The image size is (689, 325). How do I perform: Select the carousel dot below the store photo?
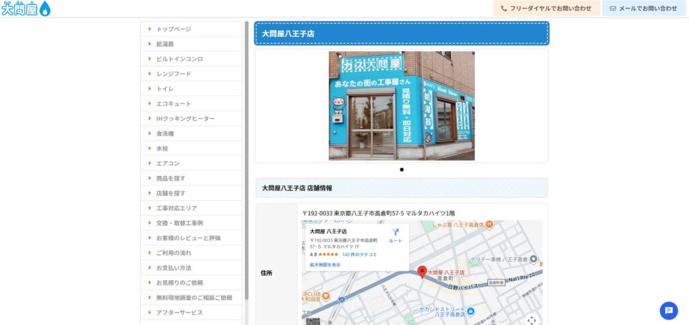(x=402, y=170)
